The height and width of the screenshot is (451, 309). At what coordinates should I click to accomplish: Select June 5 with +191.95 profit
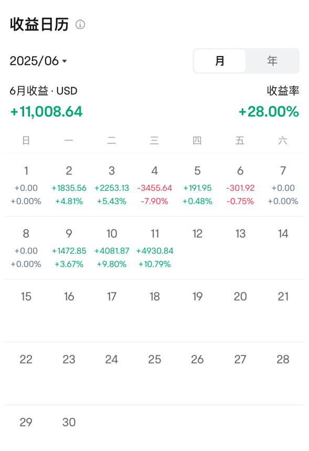197,185
